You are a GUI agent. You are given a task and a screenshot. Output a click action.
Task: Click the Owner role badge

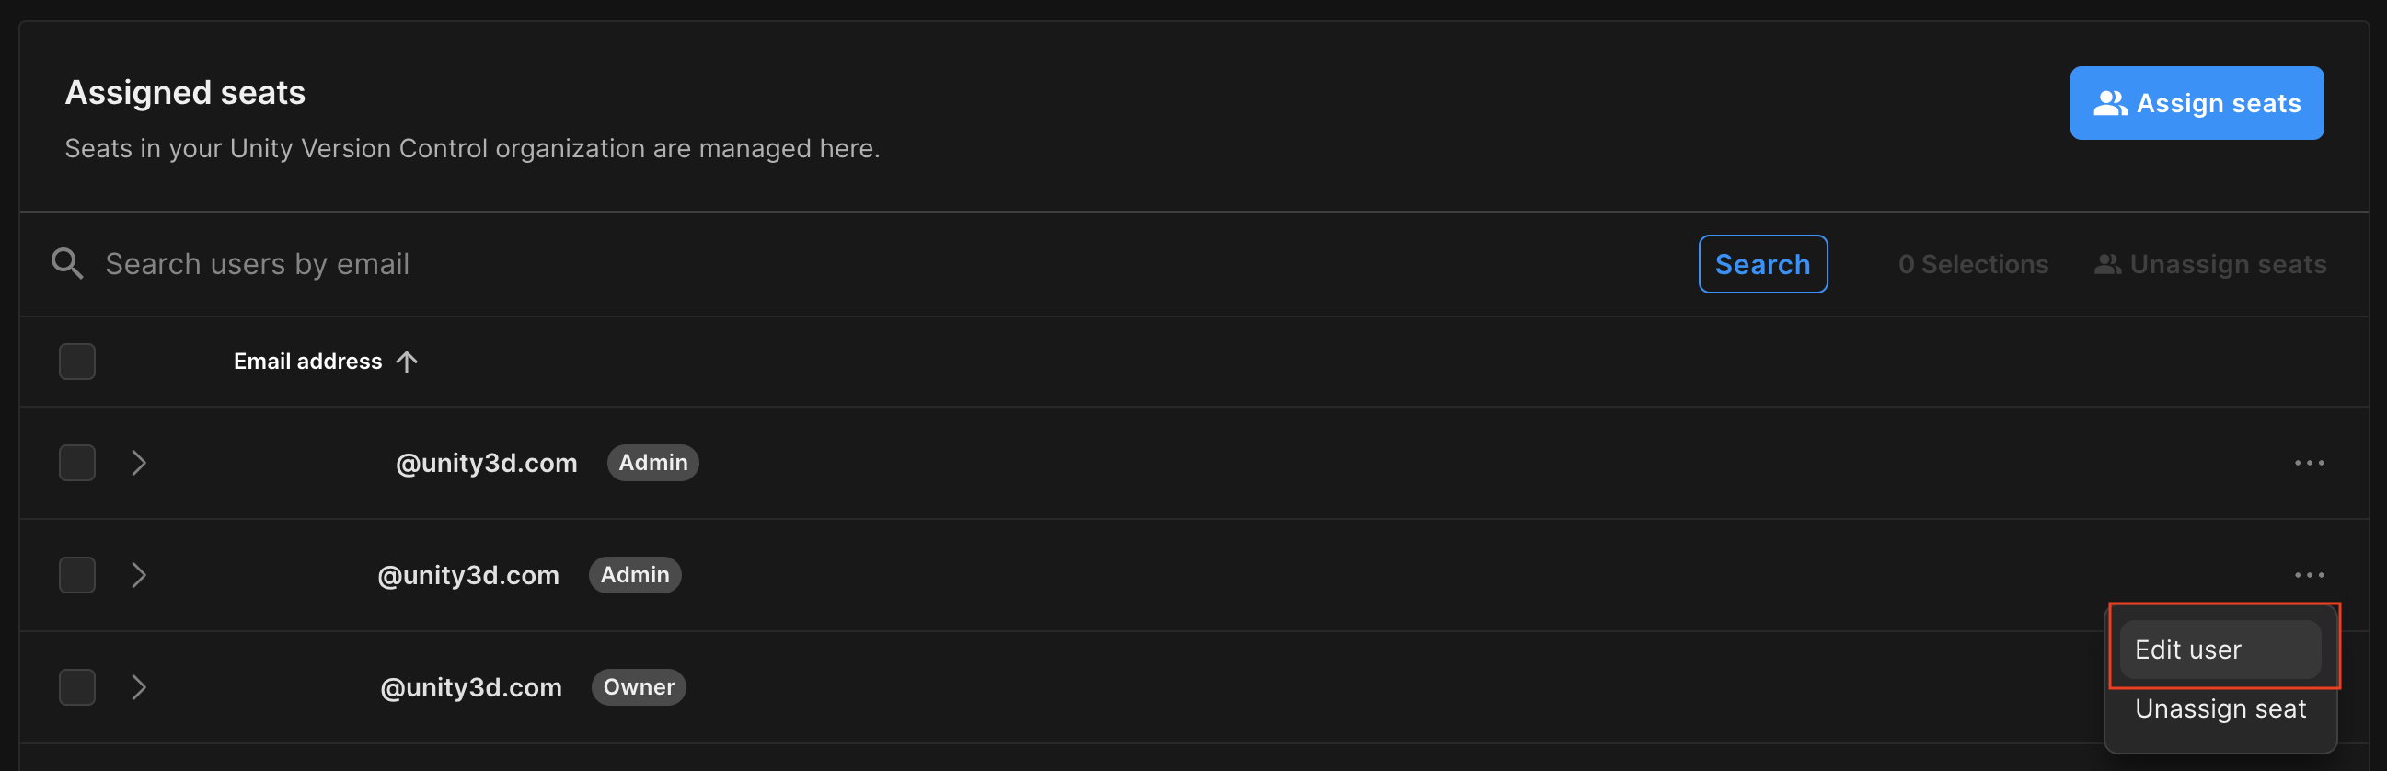pyautogui.click(x=639, y=686)
